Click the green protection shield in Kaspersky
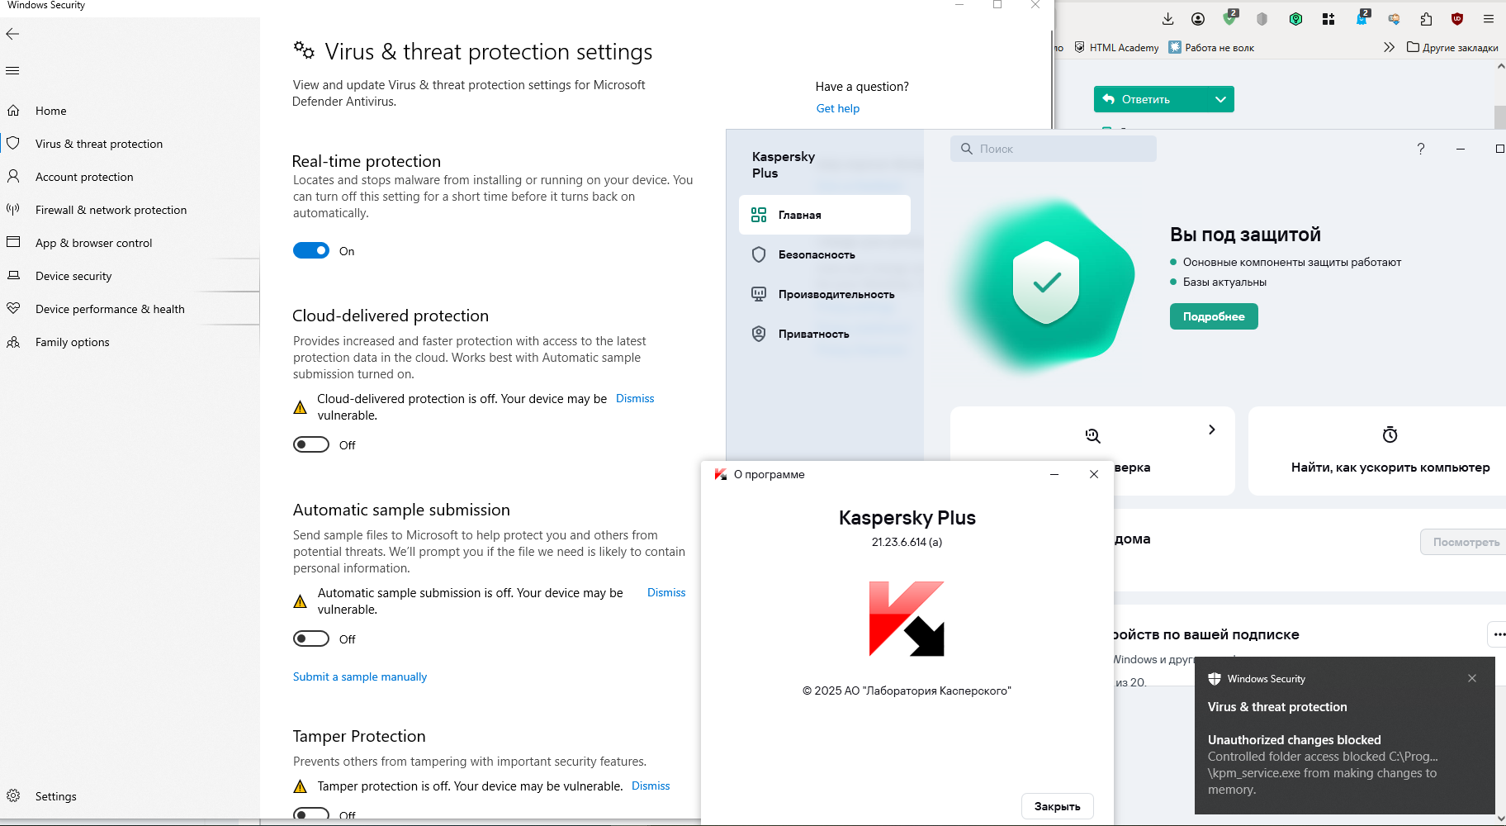Viewport: 1506px width, 826px height. tap(1046, 282)
